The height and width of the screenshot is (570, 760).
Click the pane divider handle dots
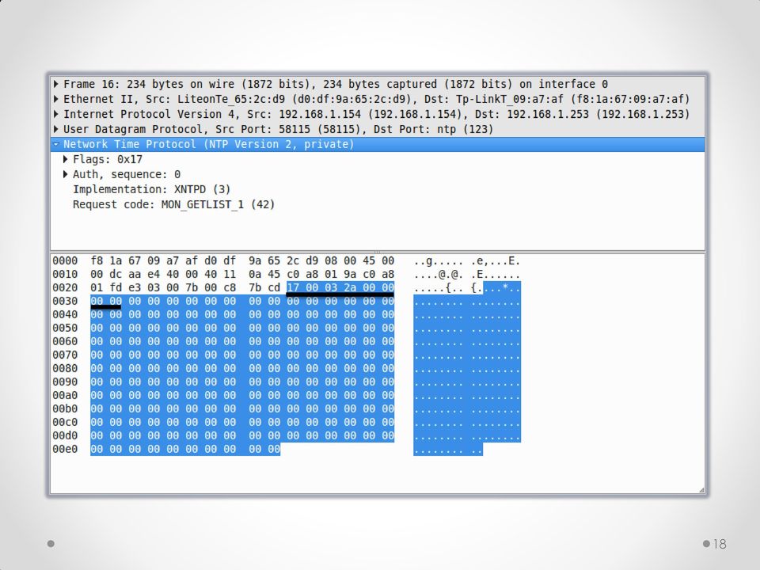(378, 252)
